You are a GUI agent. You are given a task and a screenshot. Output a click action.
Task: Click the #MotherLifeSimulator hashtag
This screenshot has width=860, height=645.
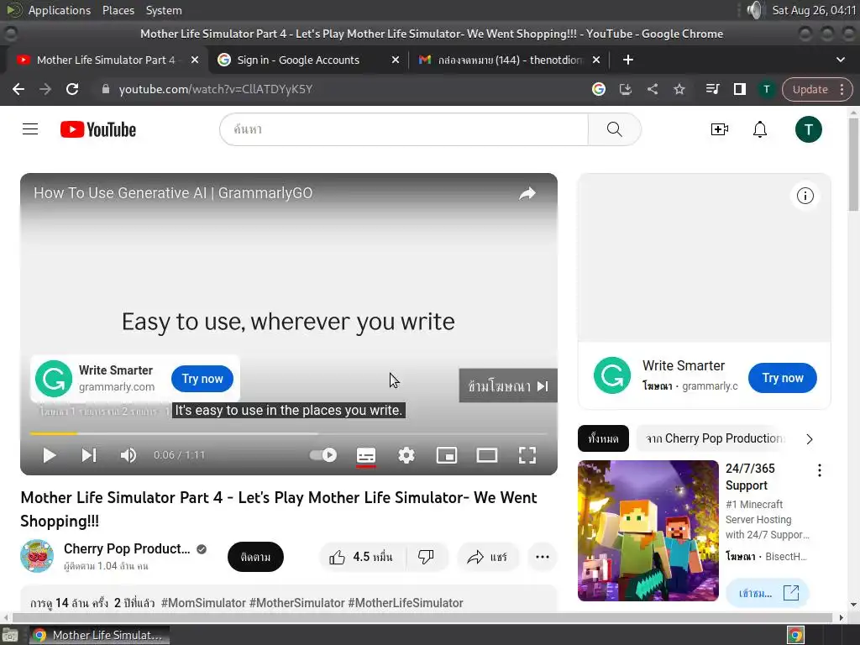(x=406, y=603)
